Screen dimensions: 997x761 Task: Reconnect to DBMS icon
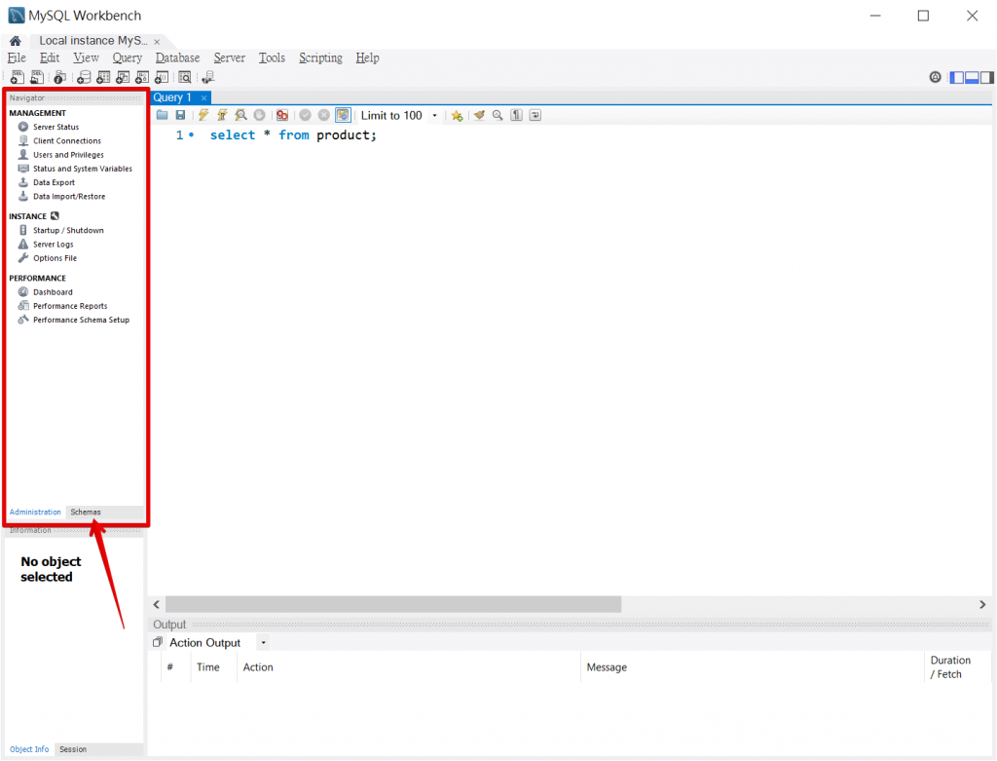tap(208, 78)
